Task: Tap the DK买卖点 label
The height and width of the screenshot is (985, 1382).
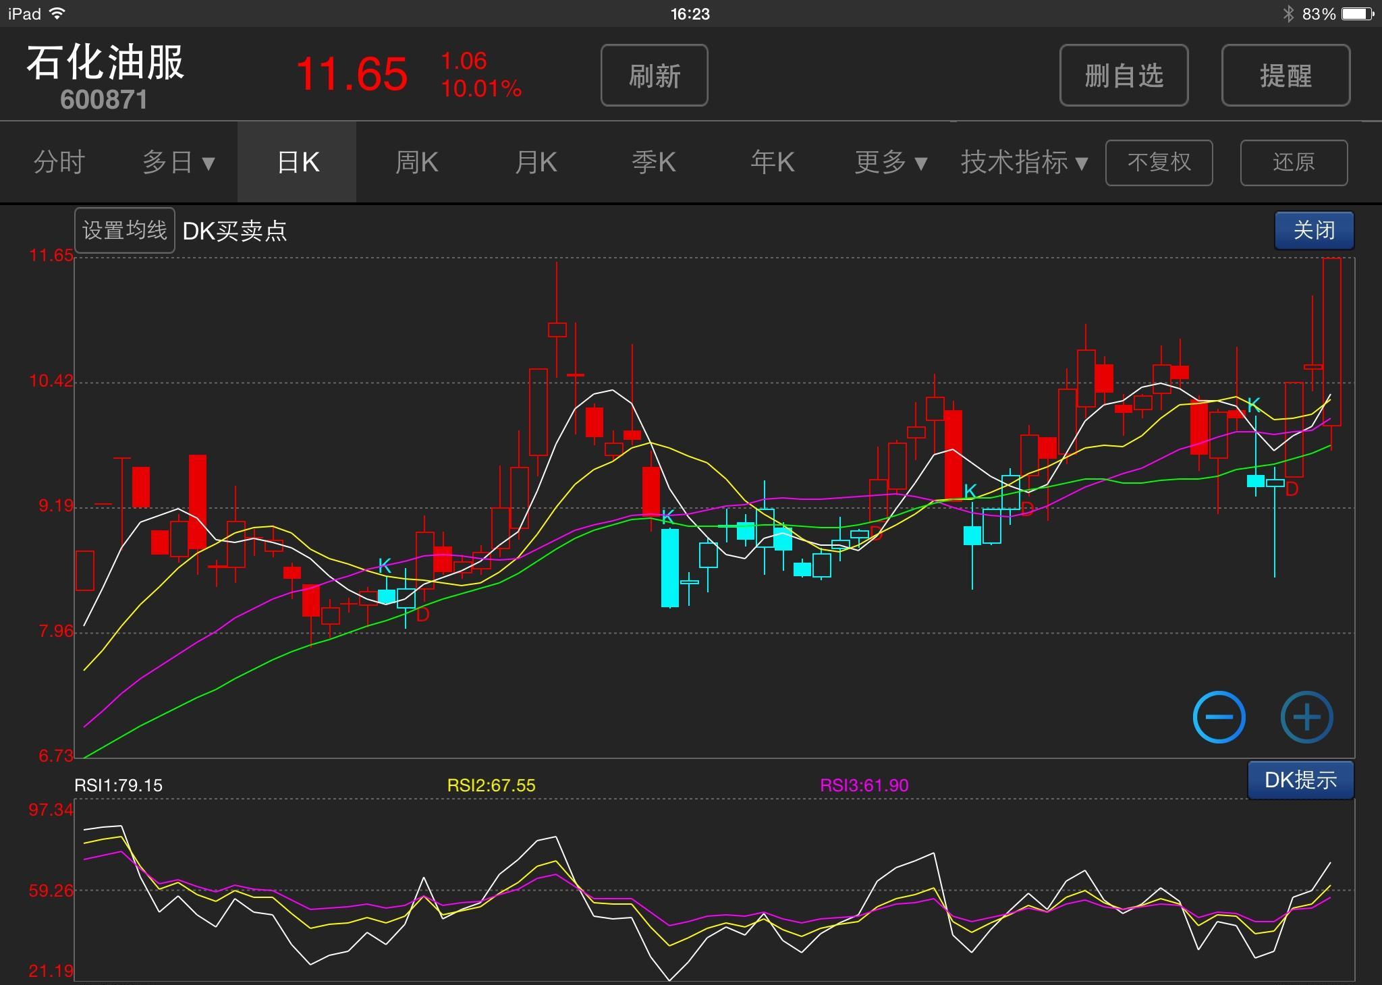Action: (235, 231)
